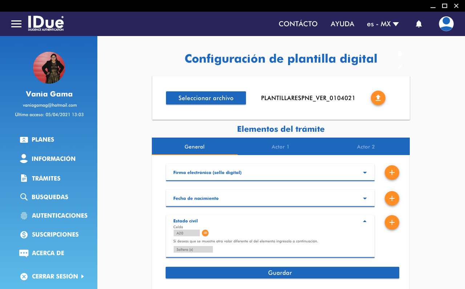Click plus button beside Fecha de nacimiento
Image resolution: width=465 pixels, height=289 pixels.
pyautogui.click(x=392, y=198)
